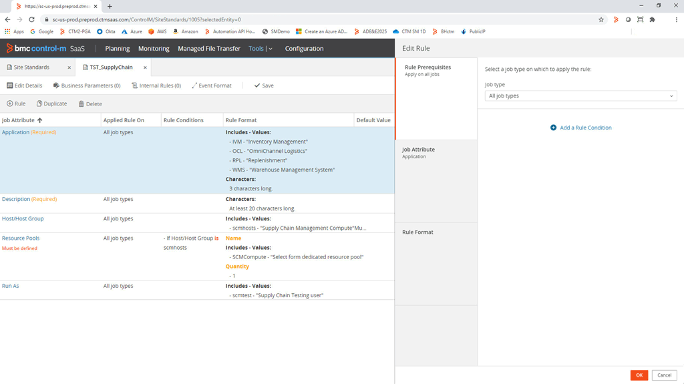Expand the Job type dropdown

[x=580, y=96]
